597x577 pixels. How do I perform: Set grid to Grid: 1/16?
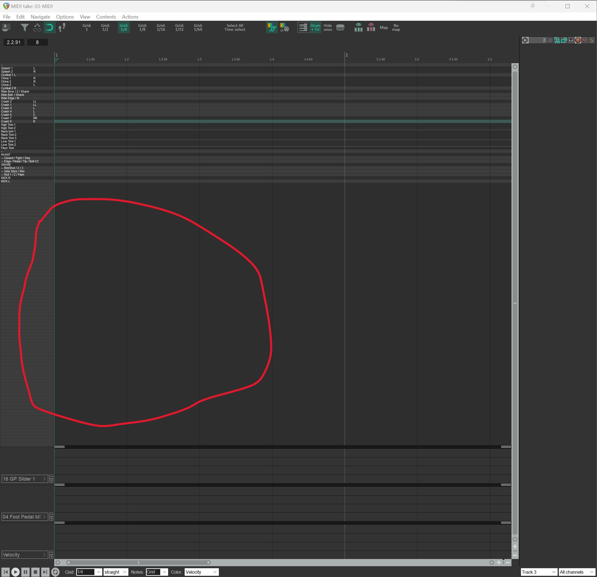point(161,27)
